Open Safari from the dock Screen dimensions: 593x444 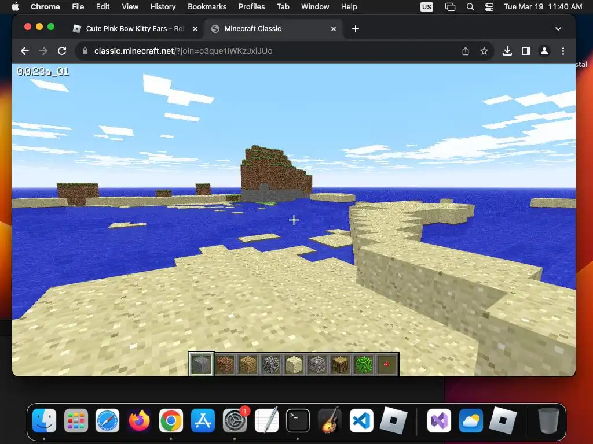(x=107, y=421)
